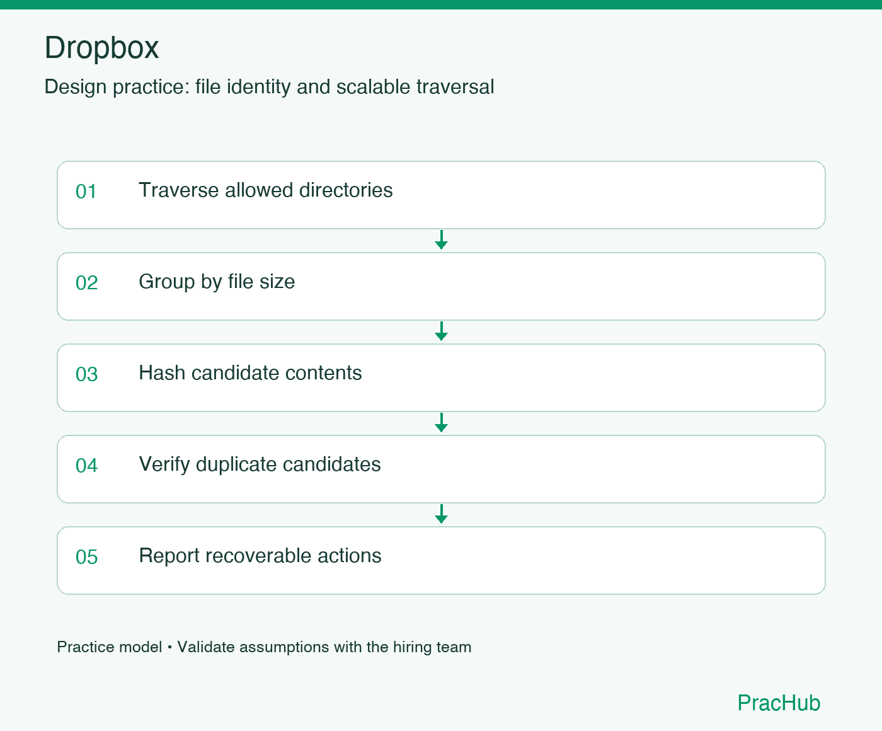882x731 pixels.
Task: Select the subtitle about file identity and traversal
Action: click(x=269, y=87)
